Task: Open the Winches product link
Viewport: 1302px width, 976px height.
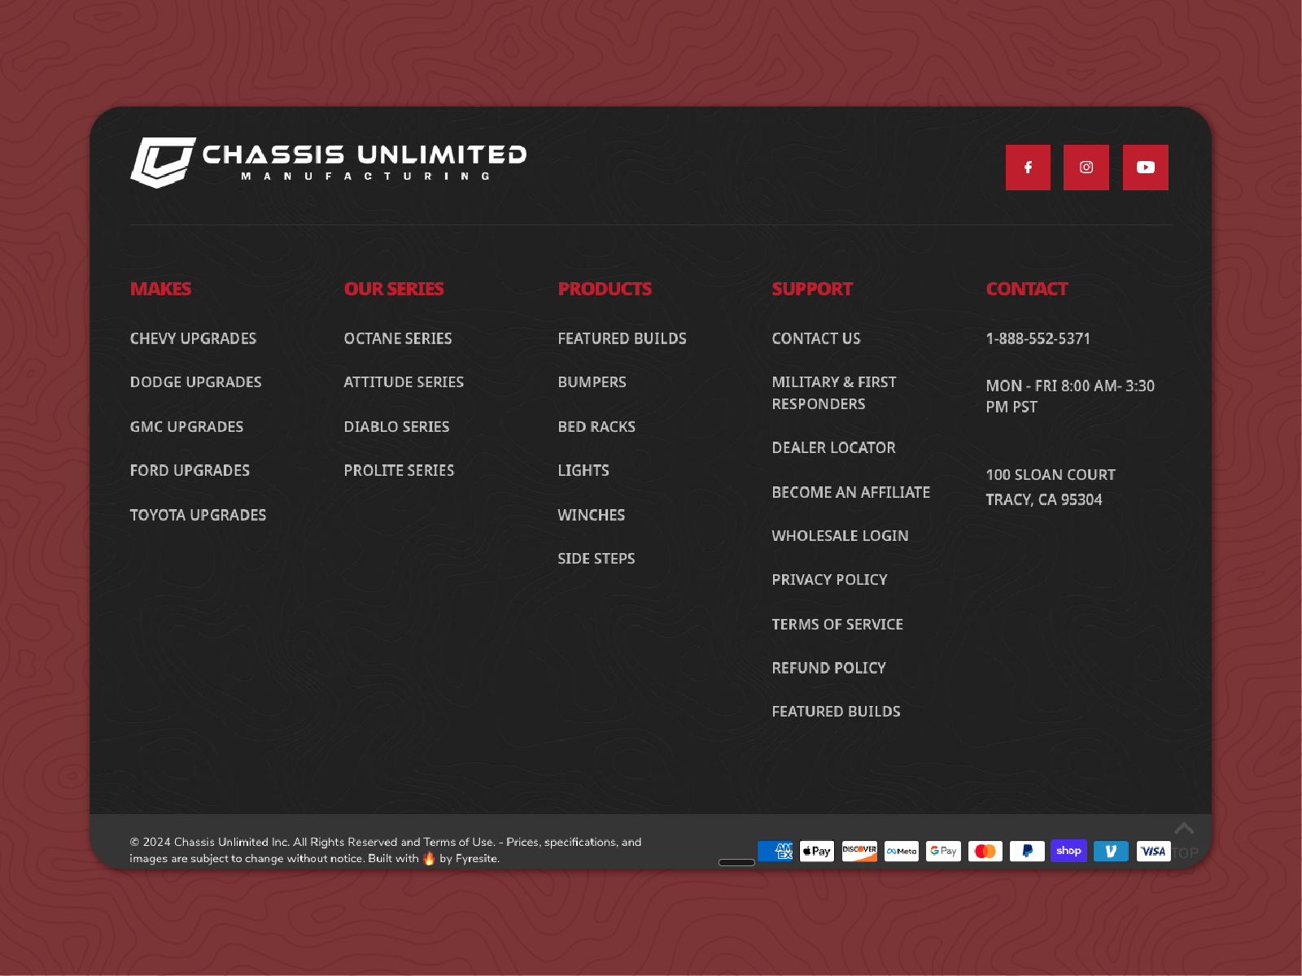Action: point(592,516)
